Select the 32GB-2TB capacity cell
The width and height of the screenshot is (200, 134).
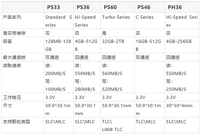[x=113, y=41]
